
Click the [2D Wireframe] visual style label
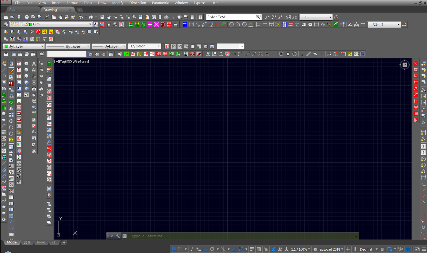point(78,61)
